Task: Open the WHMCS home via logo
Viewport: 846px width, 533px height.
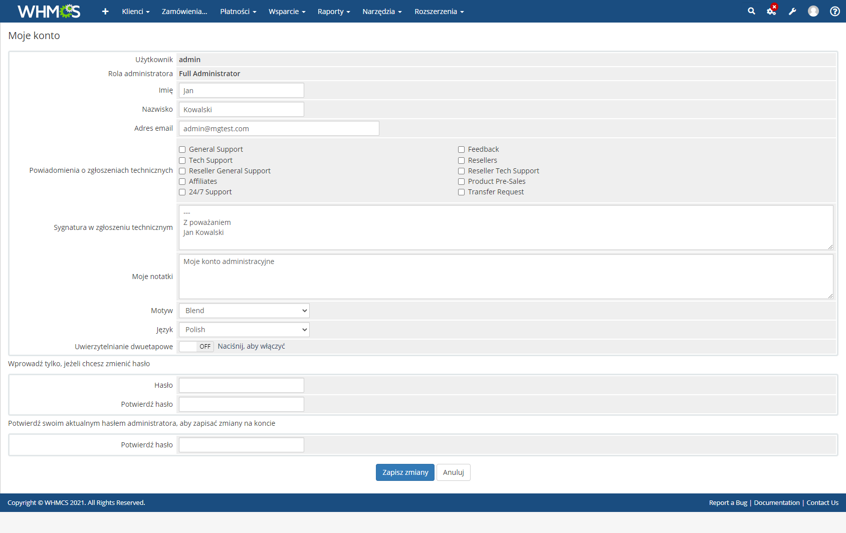Action: click(x=48, y=11)
